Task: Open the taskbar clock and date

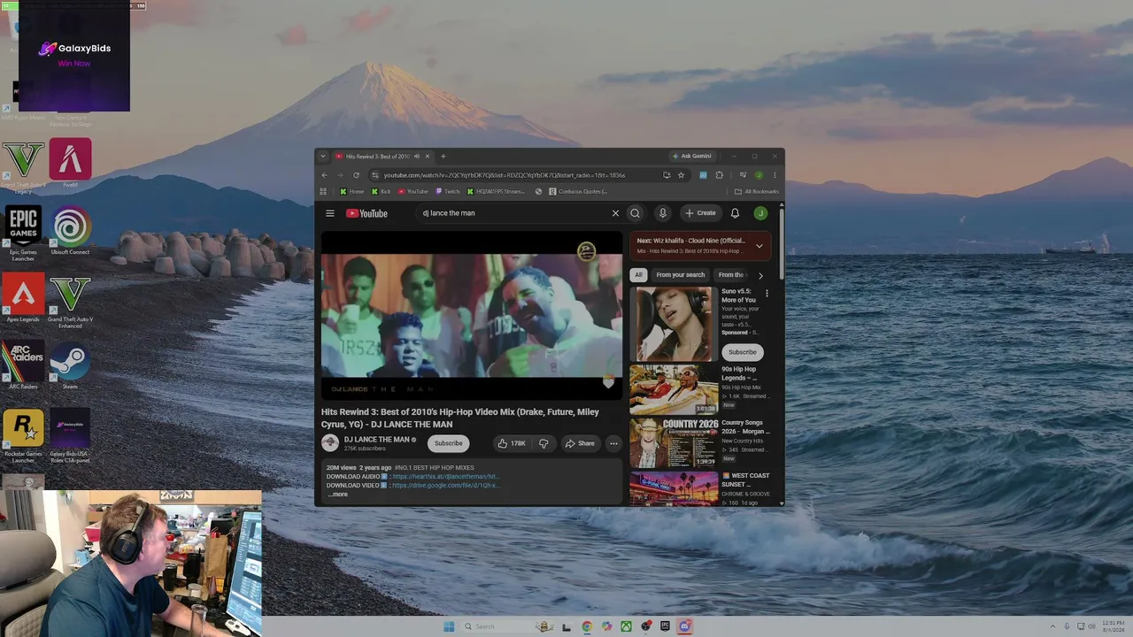Action: pyautogui.click(x=1113, y=626)
